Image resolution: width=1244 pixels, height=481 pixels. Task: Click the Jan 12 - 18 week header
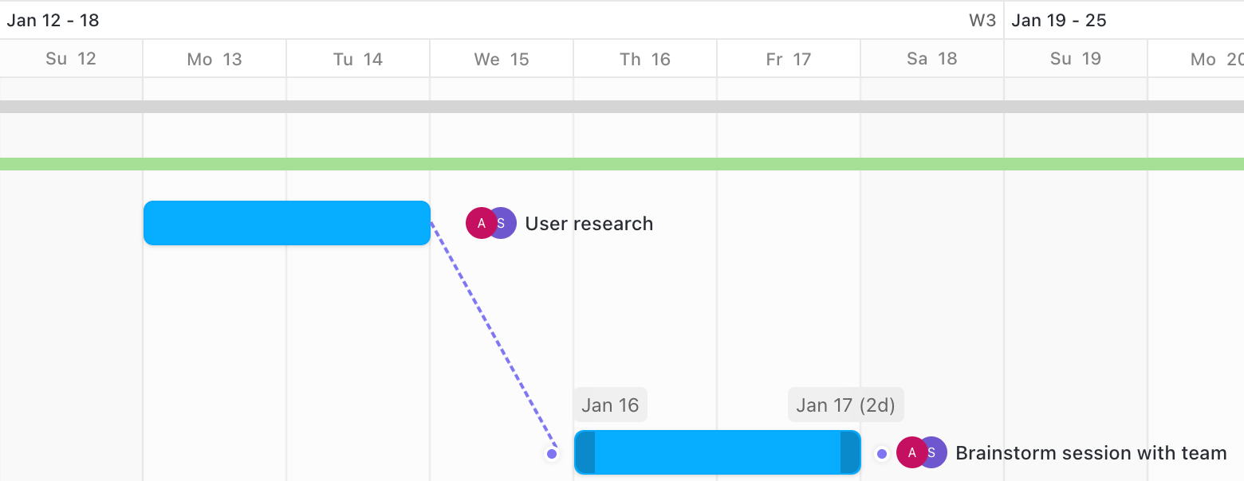(x=53, y=21)
